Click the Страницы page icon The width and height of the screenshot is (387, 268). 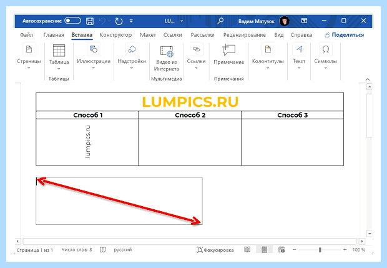click(x=29, y=49)
